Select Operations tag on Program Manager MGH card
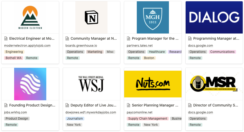Viewport: 244px width, 132px height. click(x=136, y=52)
